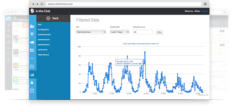The width and height of the screenshot is (235, 107).
Task: Select the funnel filter sidebar icon
Action: [x=32, y=34]
